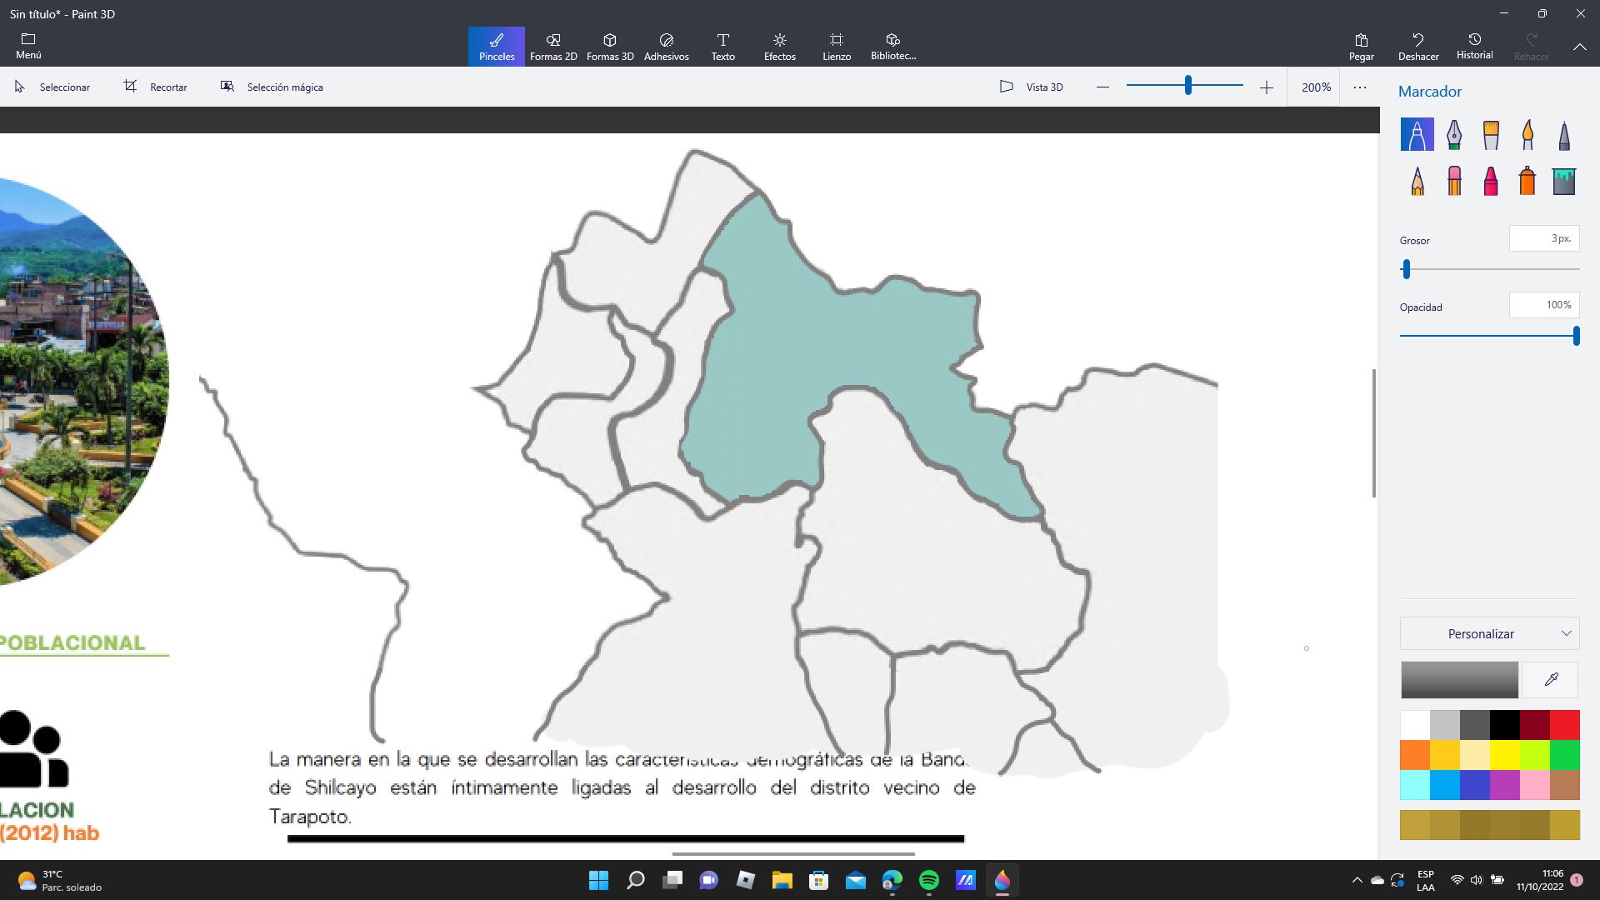Click the eyedropper color picker
1600x900 pixels.
[x=1551, y=680]
